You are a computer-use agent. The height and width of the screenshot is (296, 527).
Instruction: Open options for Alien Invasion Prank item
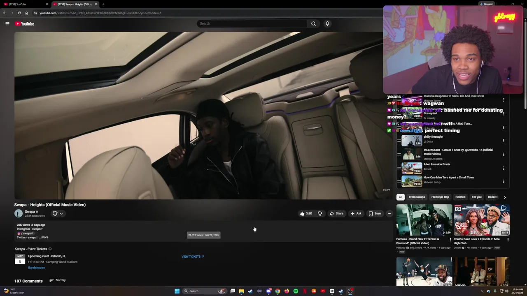pyautogui.click(x=504, y=168)
